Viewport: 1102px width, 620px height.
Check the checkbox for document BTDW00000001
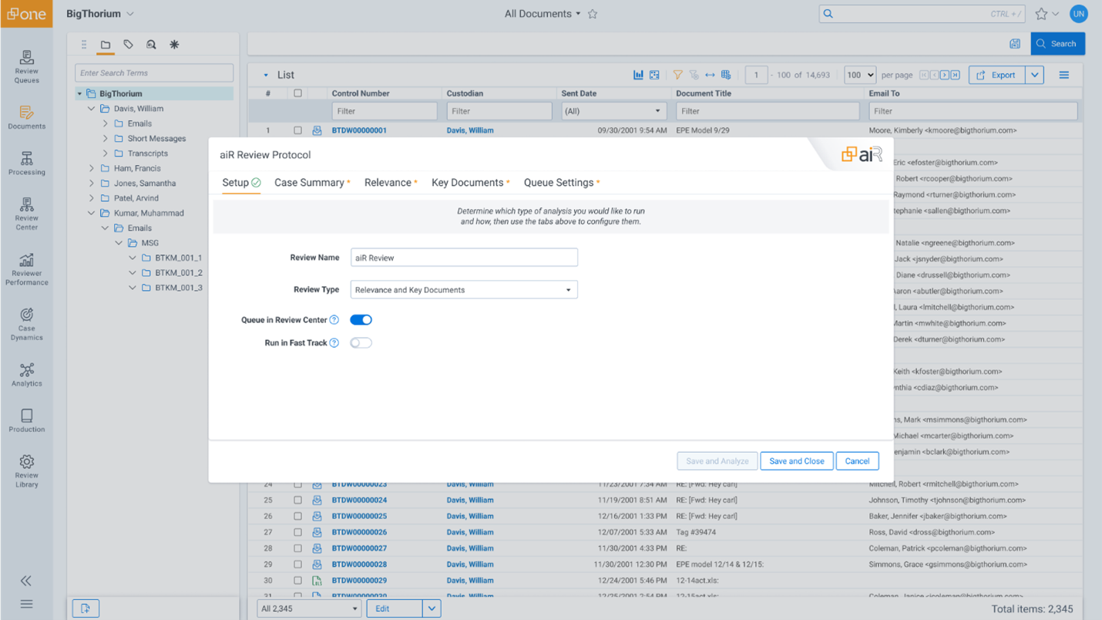point(298,130)
